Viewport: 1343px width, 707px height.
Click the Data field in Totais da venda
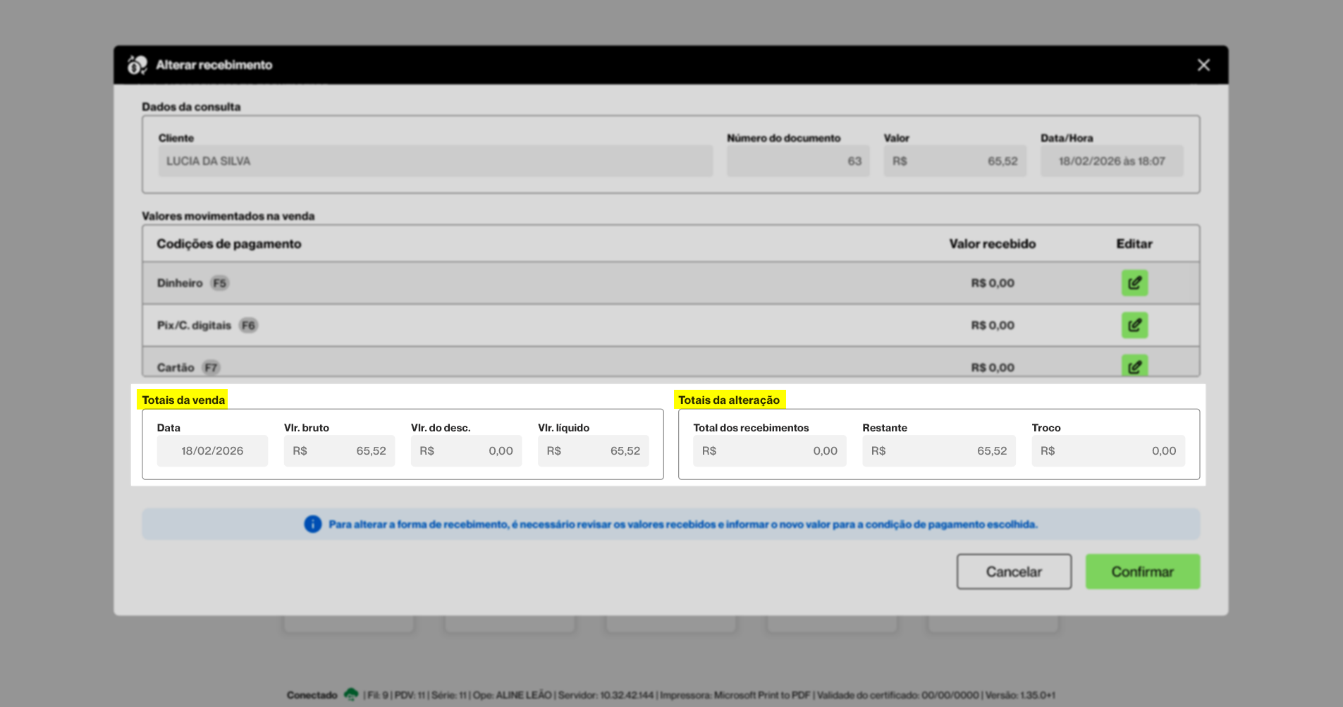(212, 451)
